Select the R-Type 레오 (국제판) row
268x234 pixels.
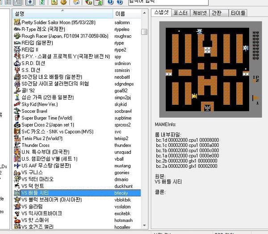pos(77,29)
